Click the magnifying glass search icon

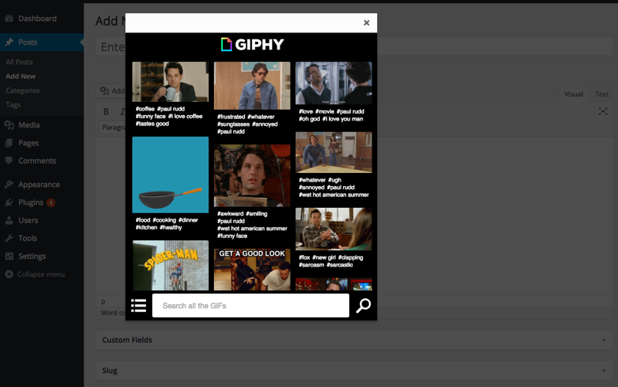(x=363, y=305)
